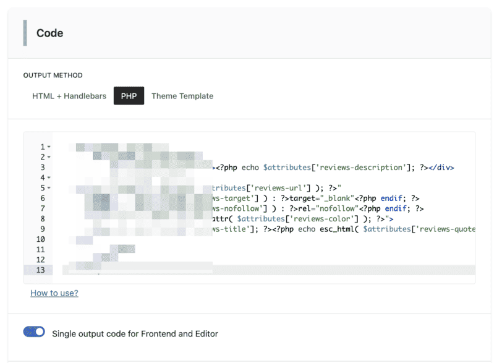Select the PHP output method tab
Screen dimensions: 502x363
point(129,96)
